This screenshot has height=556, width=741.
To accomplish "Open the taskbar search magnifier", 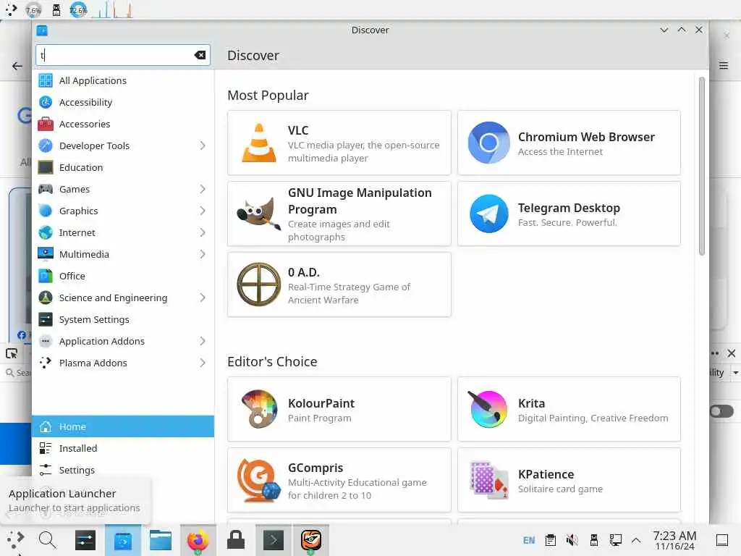I will pyautogui.click(x=47, y=539).
